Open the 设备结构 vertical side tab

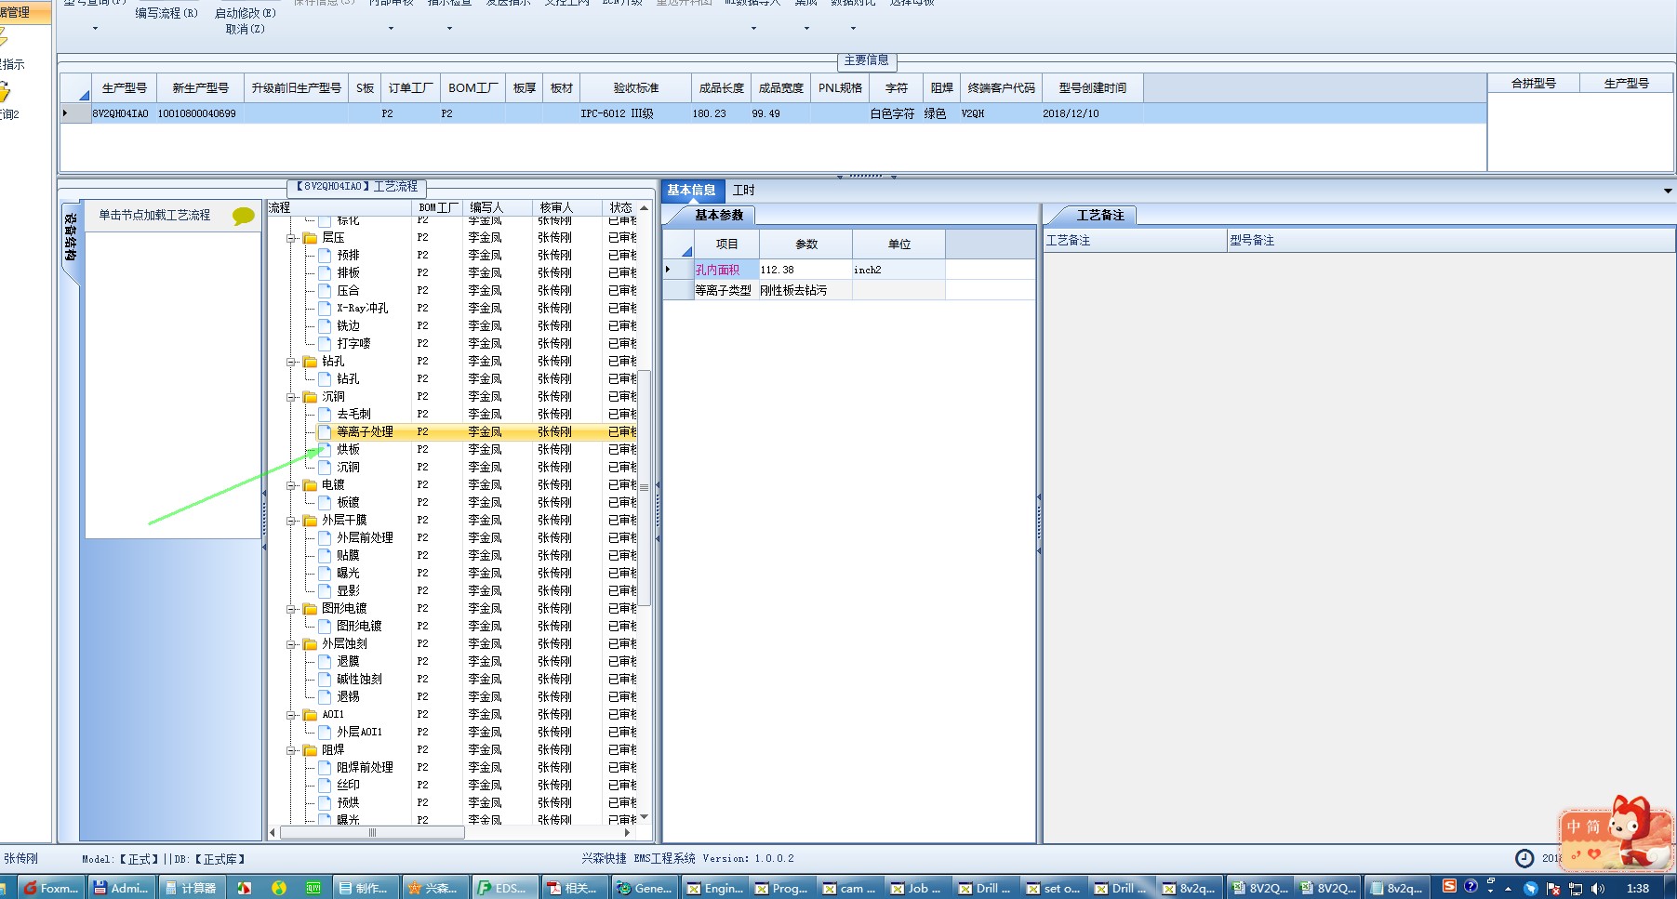pyautogui.click(x=71, y=237)
